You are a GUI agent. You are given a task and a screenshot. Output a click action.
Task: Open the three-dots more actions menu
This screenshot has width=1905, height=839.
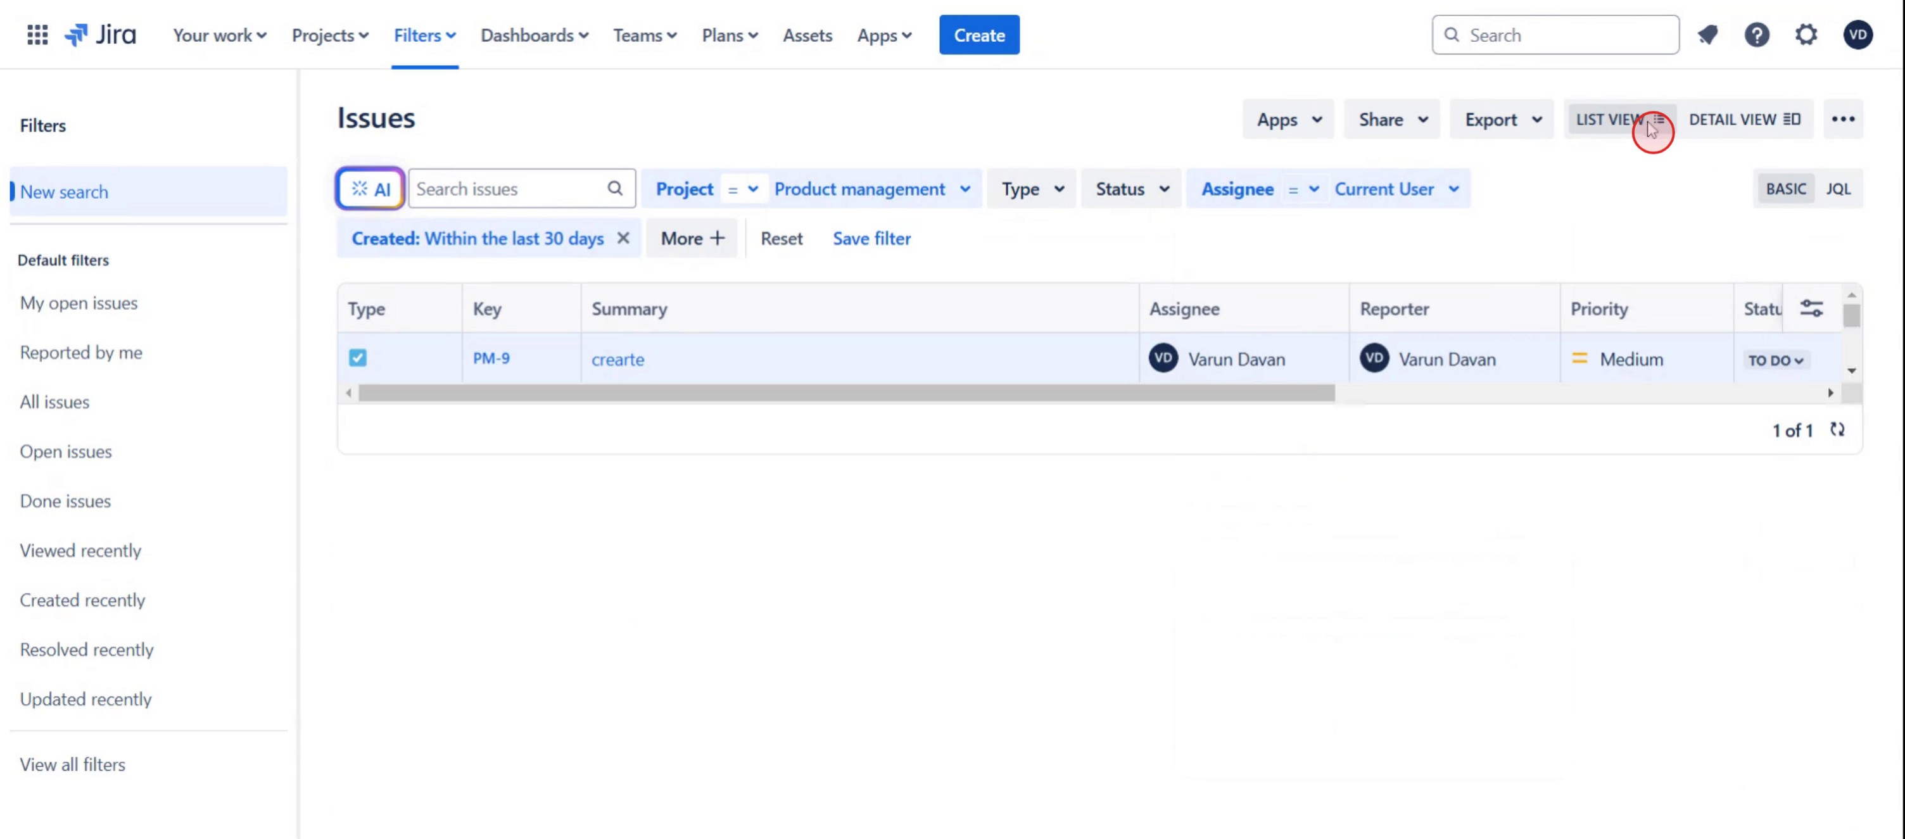(1843, 119)
